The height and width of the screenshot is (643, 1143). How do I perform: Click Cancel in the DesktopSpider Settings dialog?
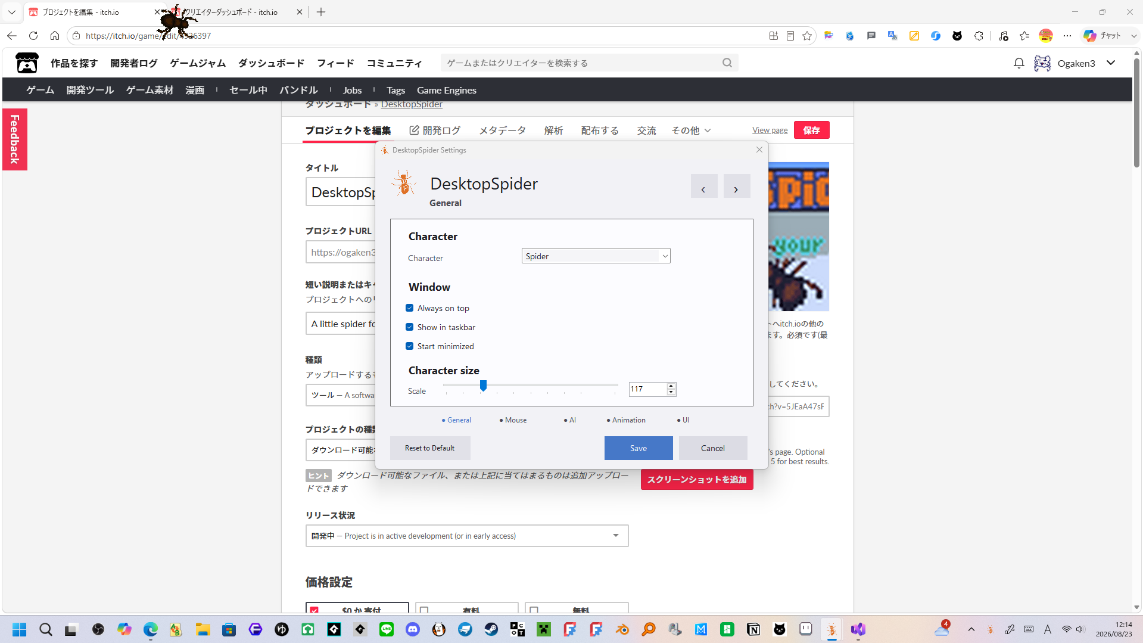(713, 448)
